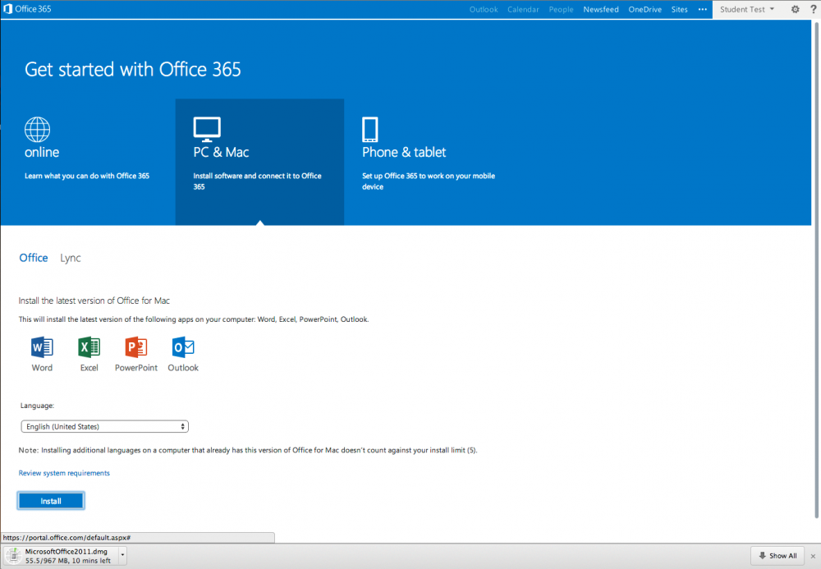Click the Office 365 home logo
The width and height of the screenshot is (821, 569).
click(27, 9)
